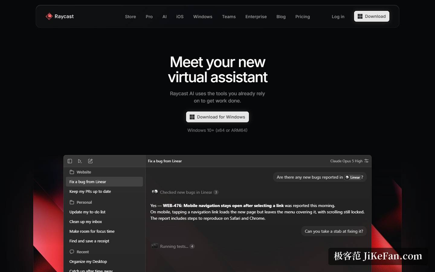Click the Raycast AI uses the tools subtitle
The image size is (435, 272).
pos(217,97)
